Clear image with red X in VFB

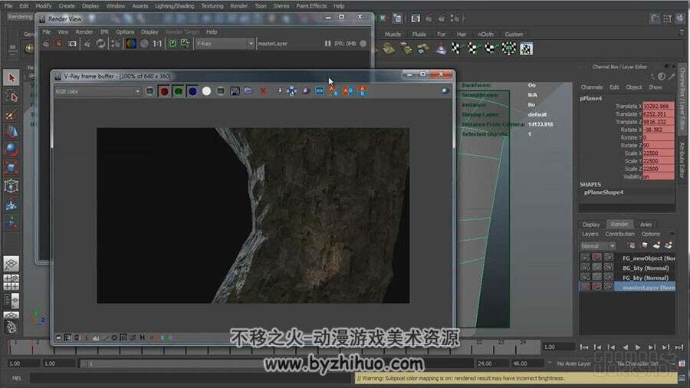(263, 91)
